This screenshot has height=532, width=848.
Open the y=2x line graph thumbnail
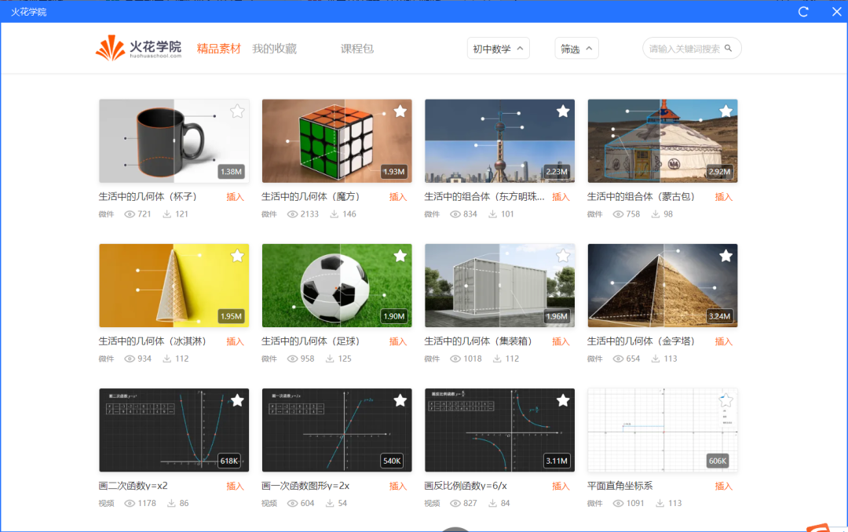337,430
